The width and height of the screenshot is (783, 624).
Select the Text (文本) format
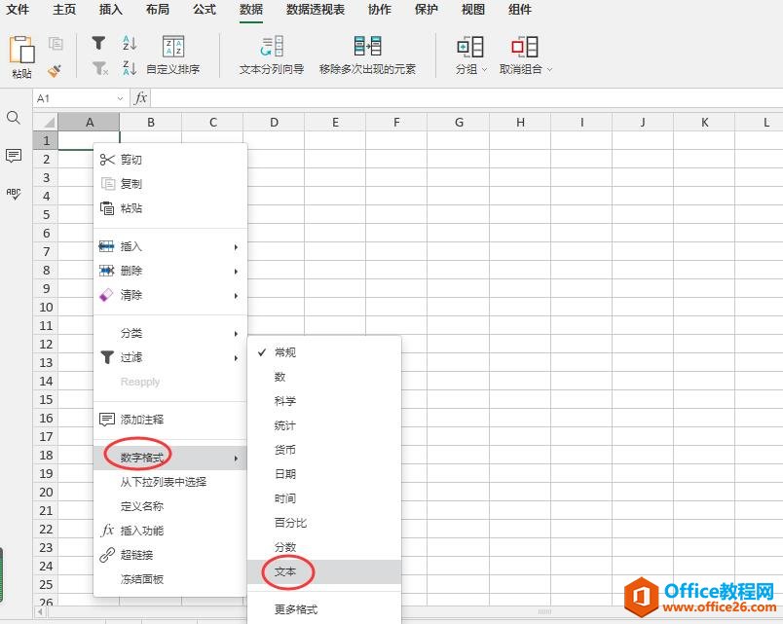(324, 572)
